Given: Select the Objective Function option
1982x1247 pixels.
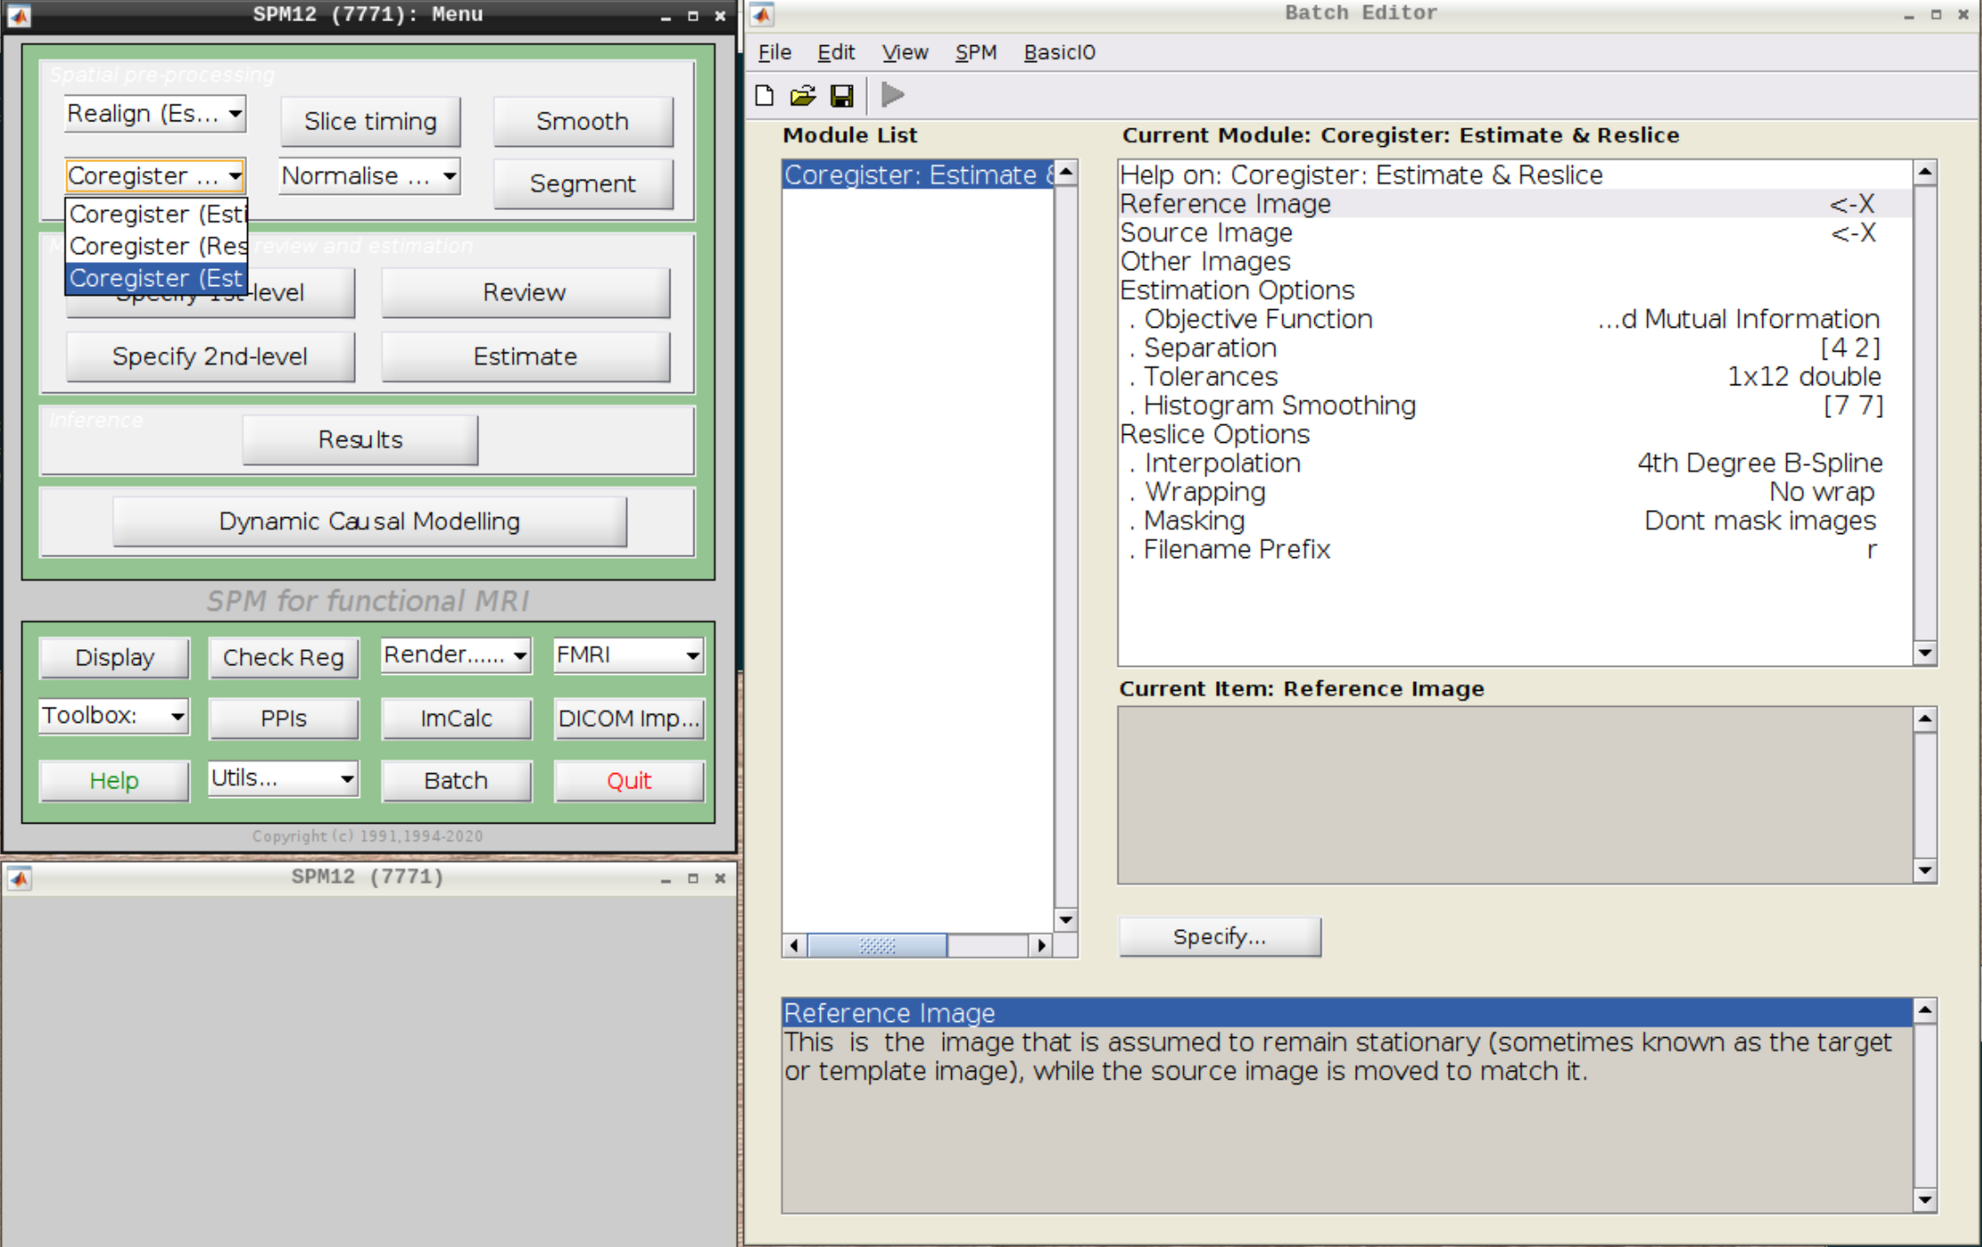Looking at the screenshot, I should coord(1514,319).
